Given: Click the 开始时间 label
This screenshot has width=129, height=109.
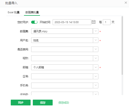Looking at the screenshot, I should click(45, 22).
